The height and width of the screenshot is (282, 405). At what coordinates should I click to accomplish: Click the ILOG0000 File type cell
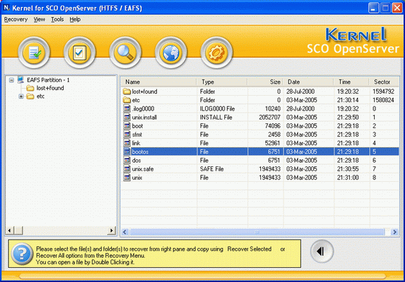point(217,109)
